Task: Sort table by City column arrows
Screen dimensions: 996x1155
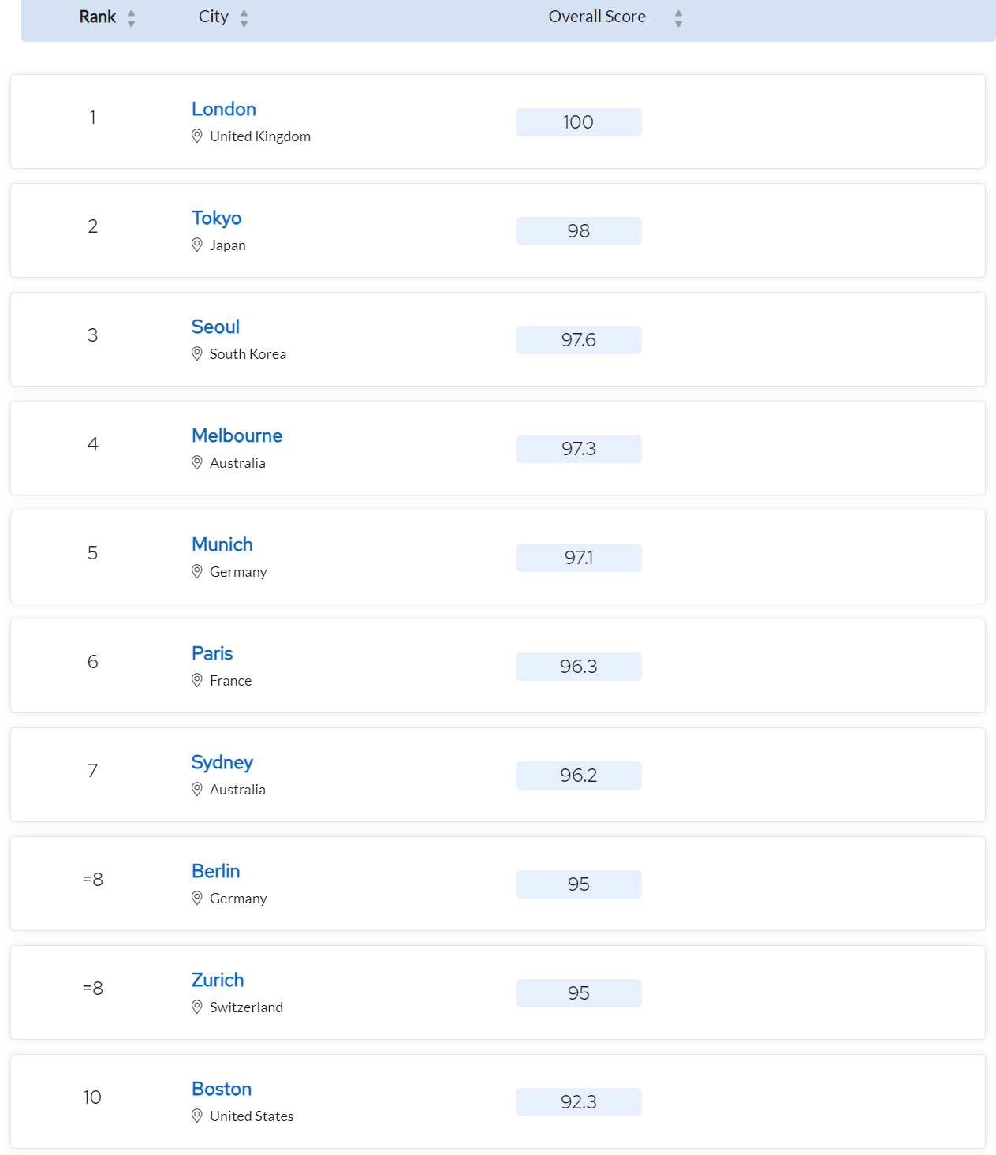Action: pyautogui.click(x=244, y=18)
